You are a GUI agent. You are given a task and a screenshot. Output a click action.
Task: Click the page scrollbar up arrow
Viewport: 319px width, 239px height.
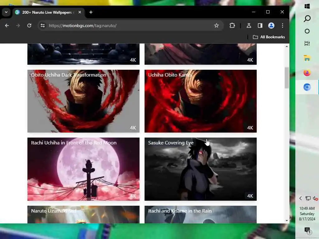coord(287,46)
